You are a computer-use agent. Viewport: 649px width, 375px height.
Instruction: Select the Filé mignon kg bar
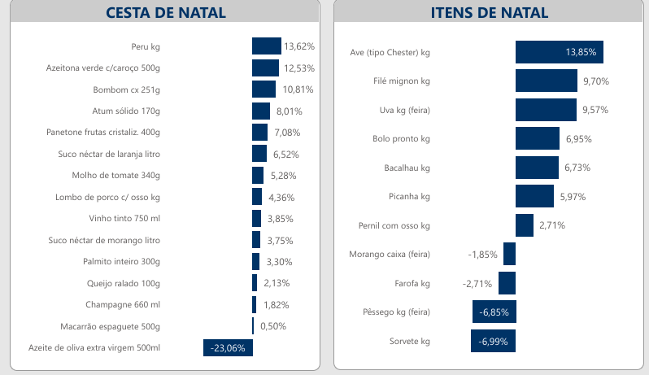(546, 81)
